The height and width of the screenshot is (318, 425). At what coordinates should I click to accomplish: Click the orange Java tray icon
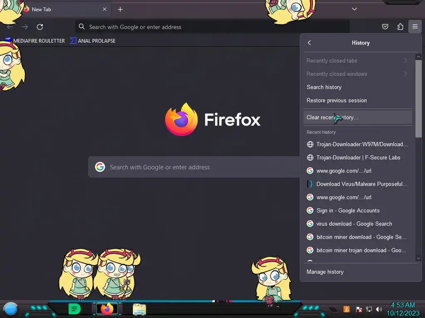pyautogui.click(x=347, y=309)
